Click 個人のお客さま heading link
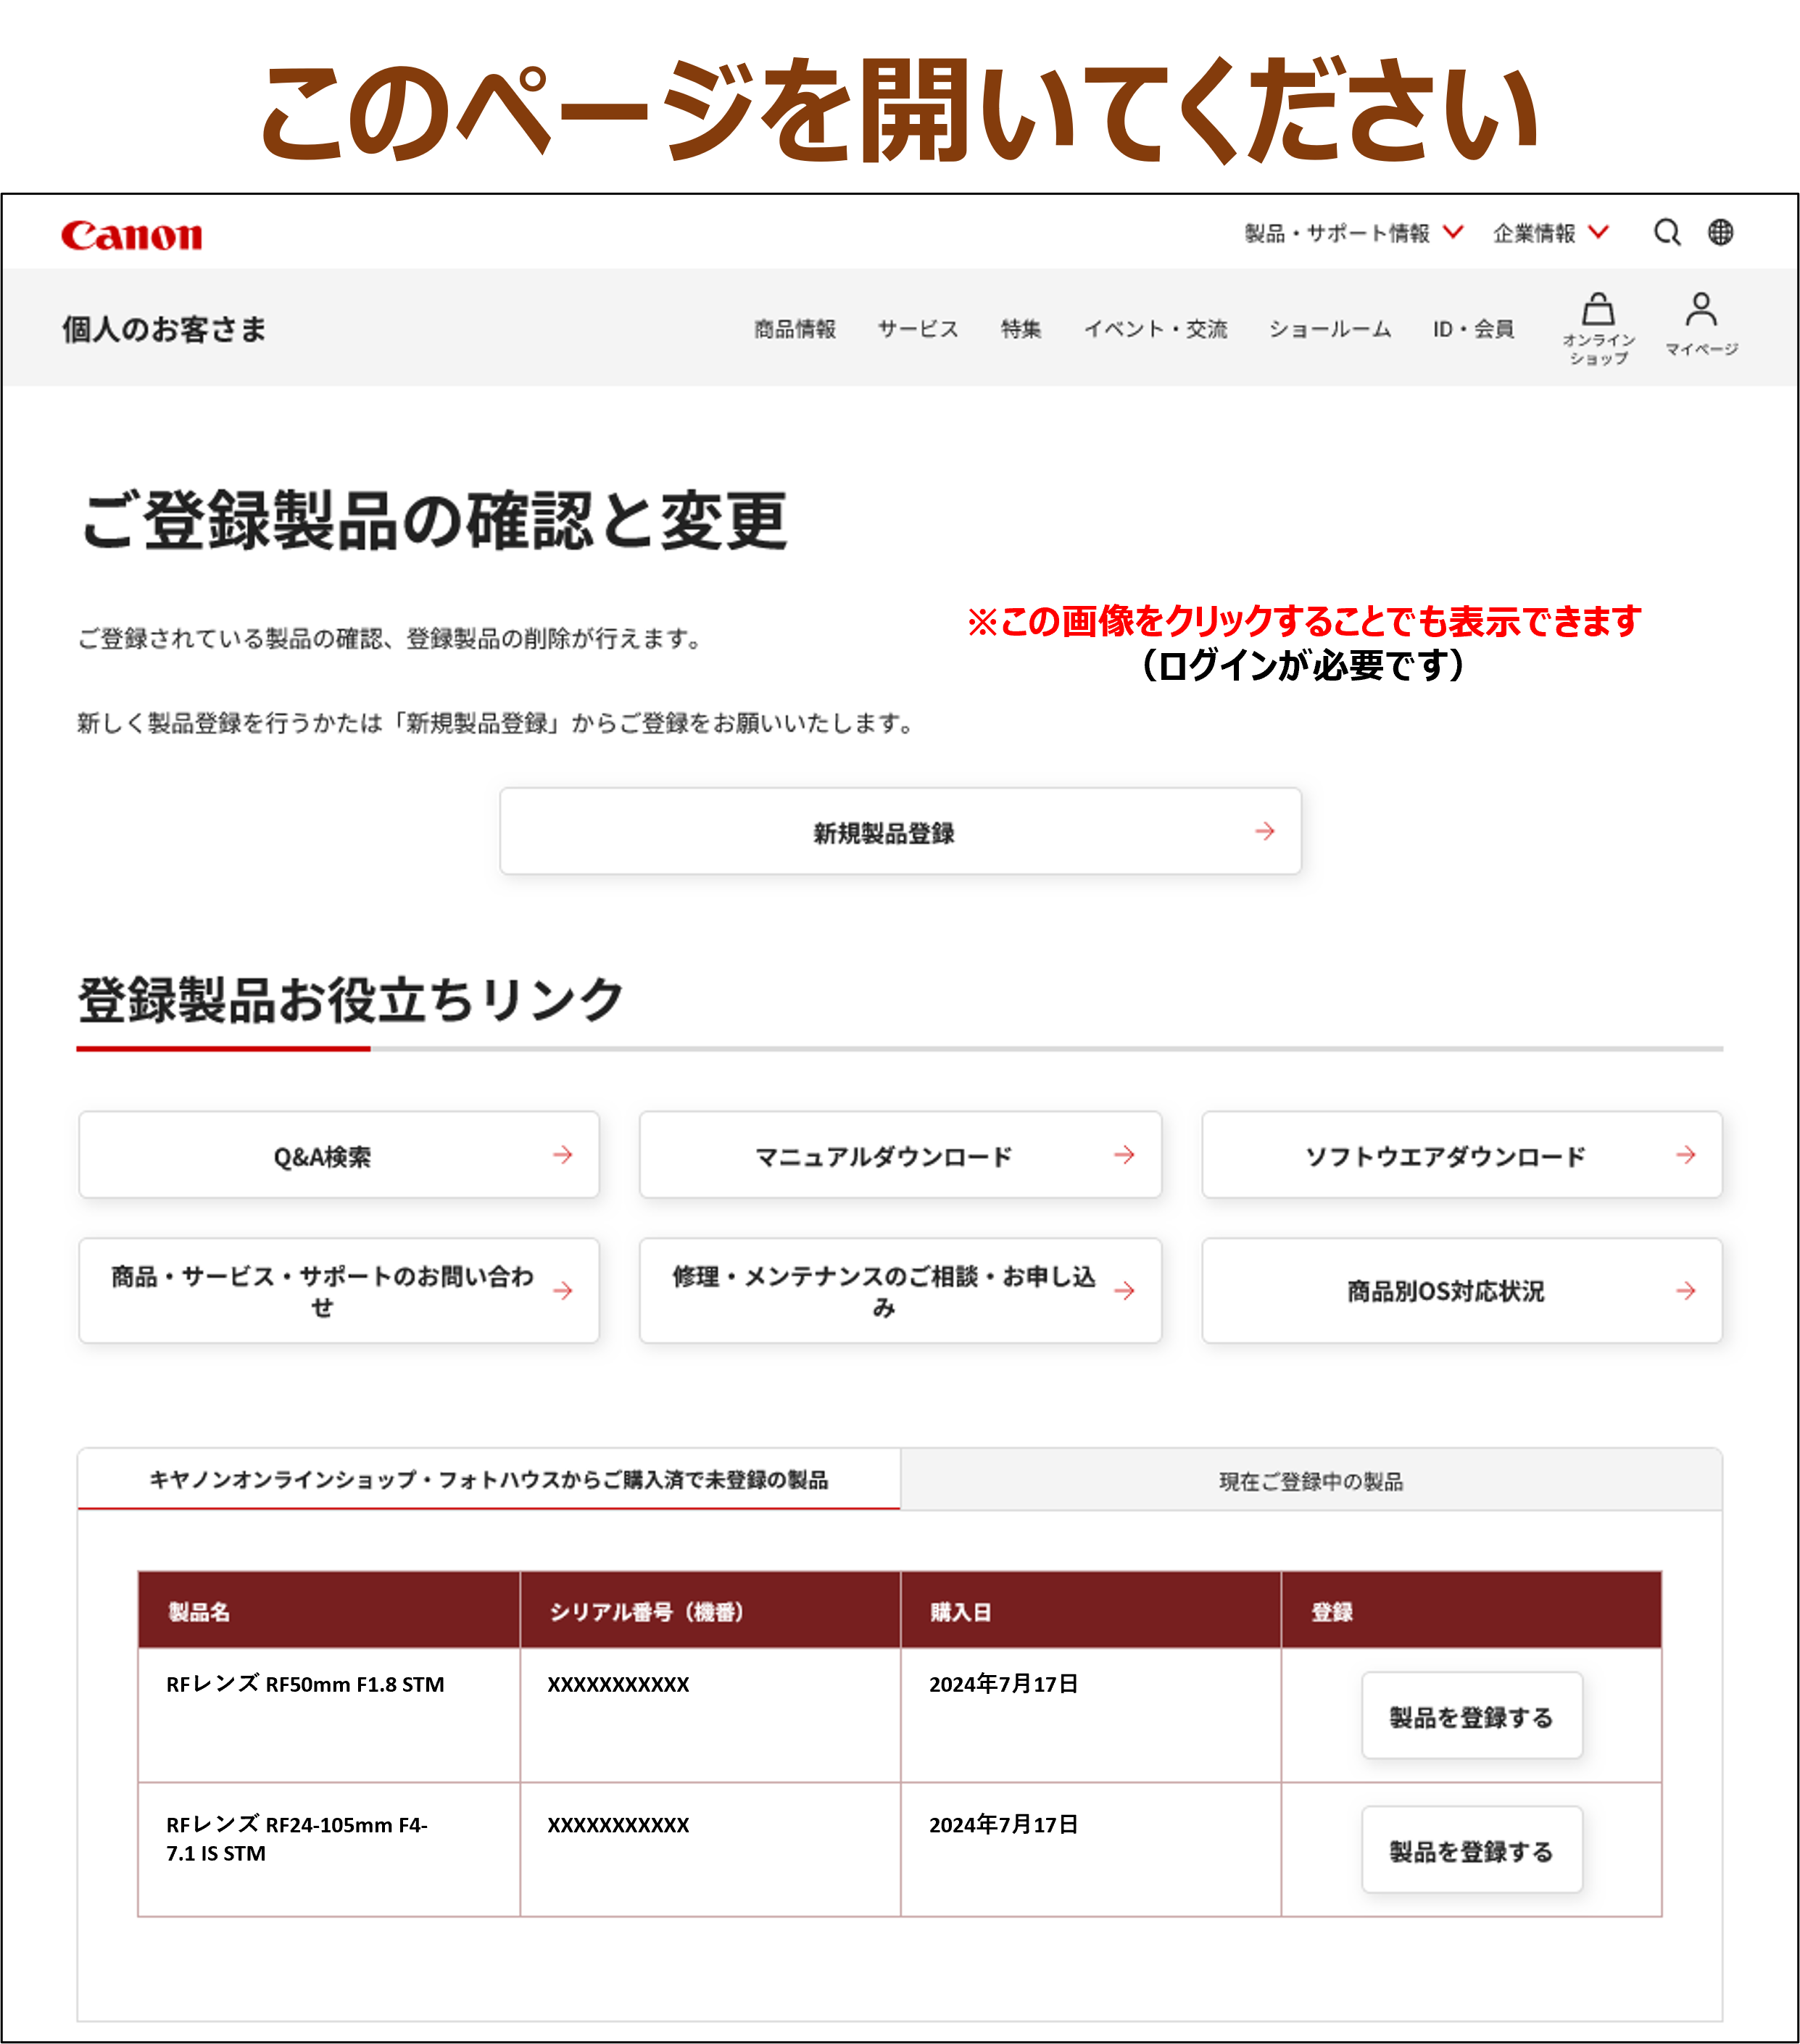This screenshot has width=1800, height=2044. click(x=165, y=329)
